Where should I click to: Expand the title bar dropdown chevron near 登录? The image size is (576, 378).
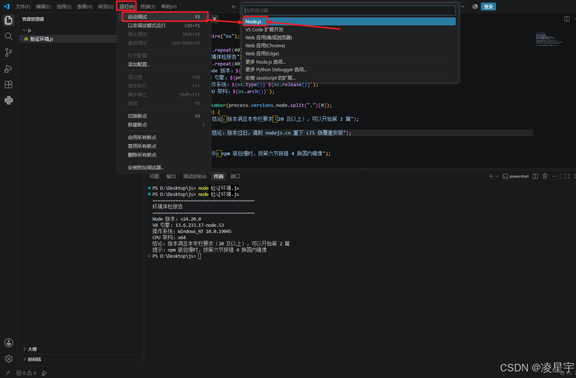tap(463, 7)
